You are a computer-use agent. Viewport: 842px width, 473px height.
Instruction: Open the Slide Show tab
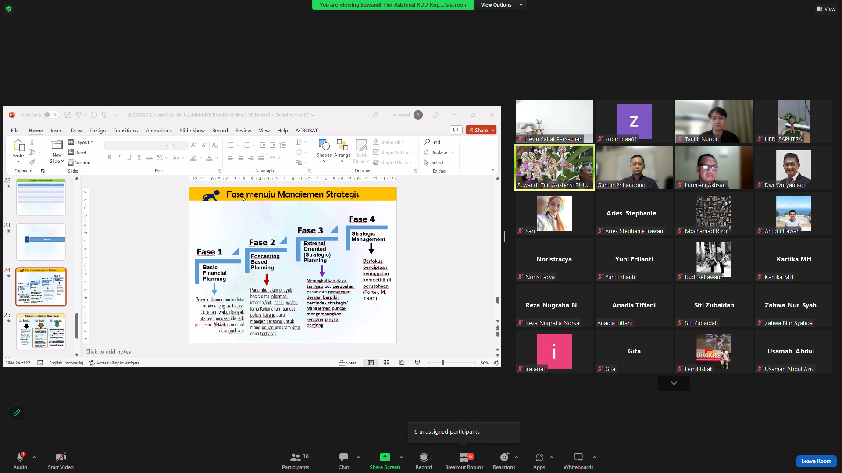click(x=192, y=131)
